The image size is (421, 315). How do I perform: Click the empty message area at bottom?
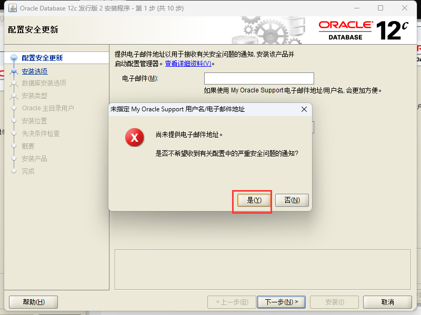click(x=263, y=270)
